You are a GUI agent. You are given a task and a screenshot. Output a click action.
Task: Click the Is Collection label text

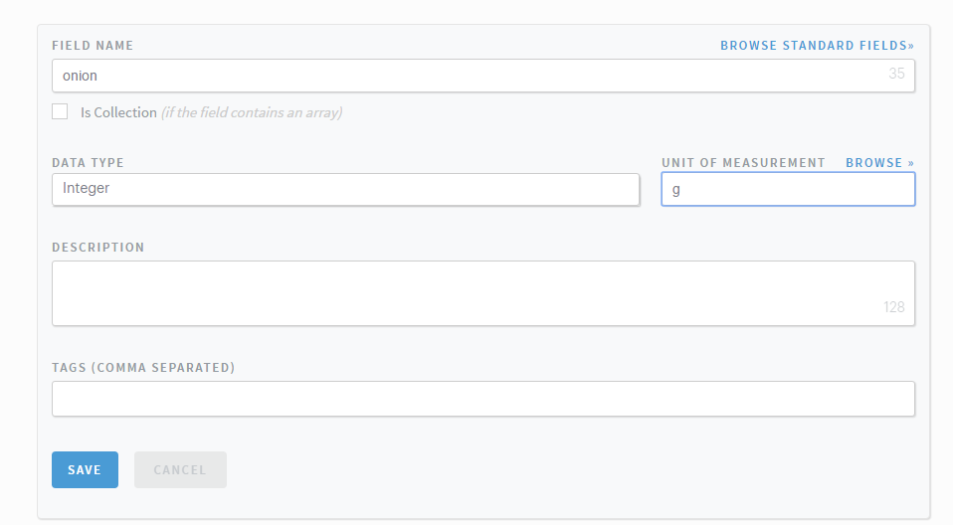pyautogui.click(x=118, y=112)
